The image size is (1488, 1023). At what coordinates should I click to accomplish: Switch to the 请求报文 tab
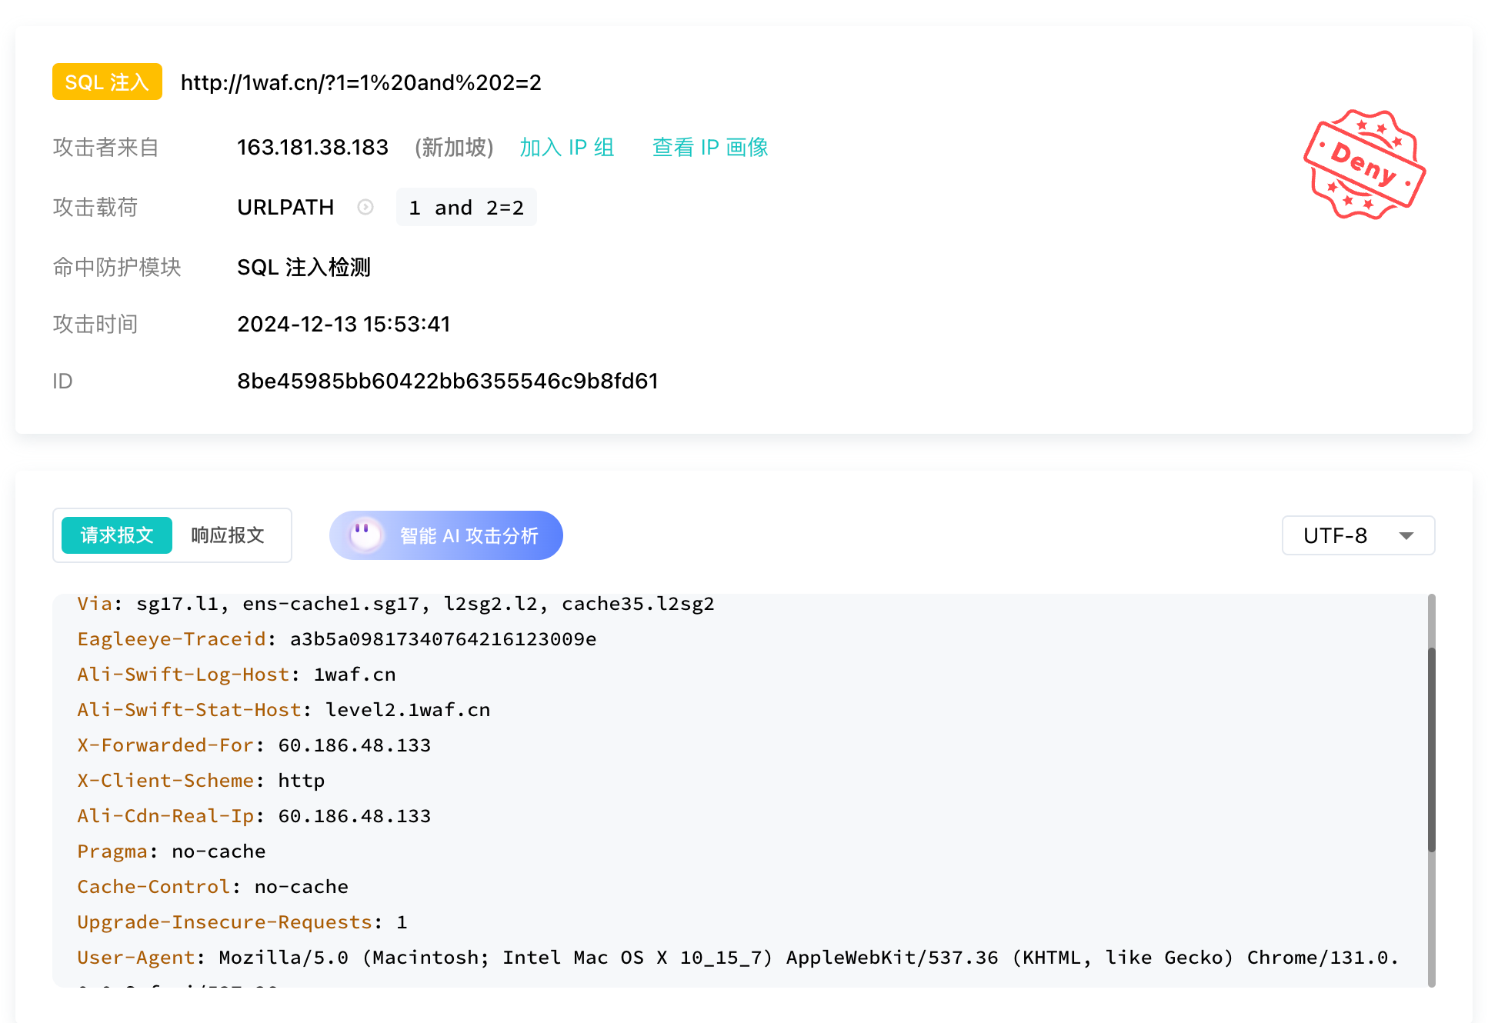117,535
